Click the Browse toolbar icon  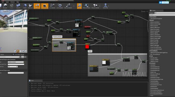pos(5,6)
